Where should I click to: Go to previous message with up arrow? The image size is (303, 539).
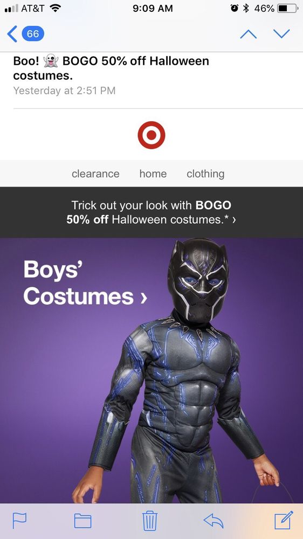point(249,34)
